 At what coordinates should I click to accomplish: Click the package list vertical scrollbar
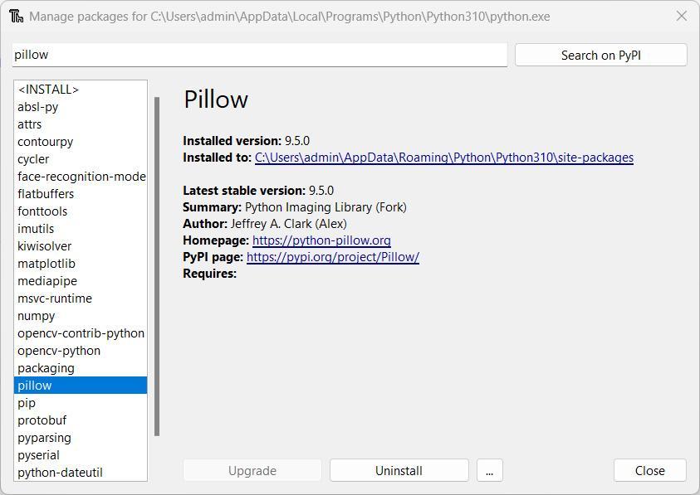click(x=157, y=265)
